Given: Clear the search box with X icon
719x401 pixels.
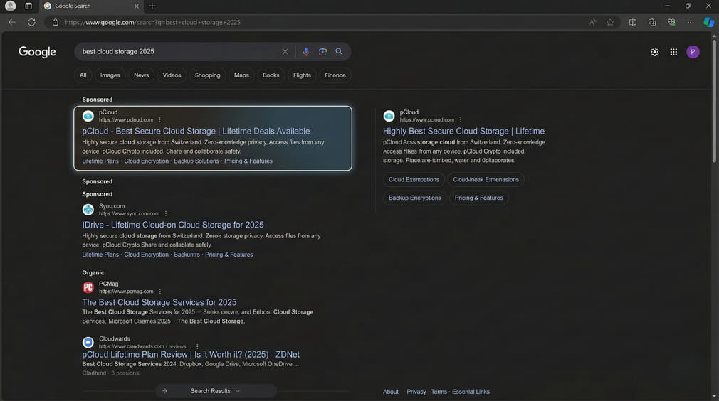Looking at the screenshot, I should (285, 52).
